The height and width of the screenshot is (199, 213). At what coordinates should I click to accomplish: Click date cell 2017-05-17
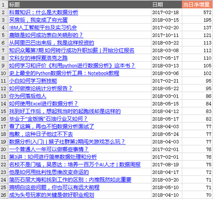click(x=166, y=58)
